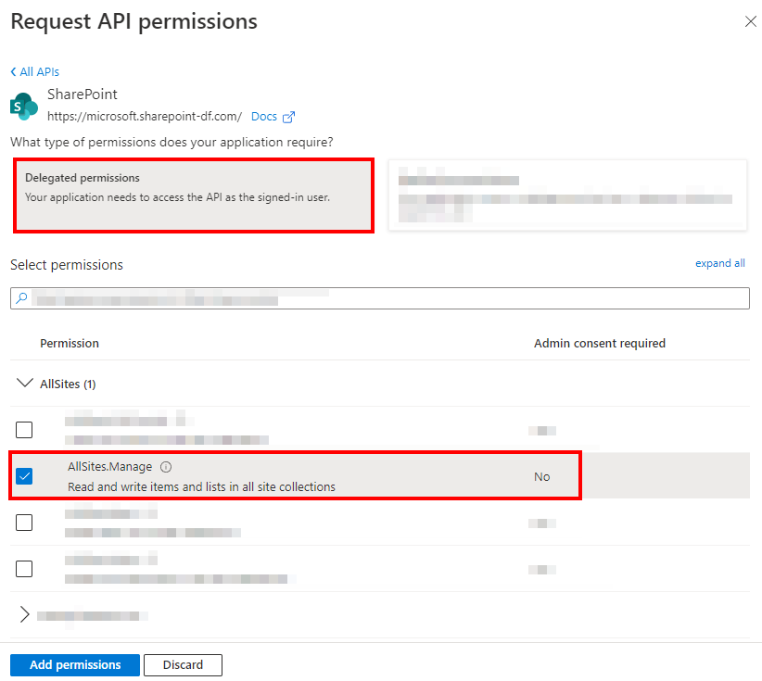Click the microsoft.sharepoint-df.com URL text
The image size is (762, 681).
[x=145, y=117]
